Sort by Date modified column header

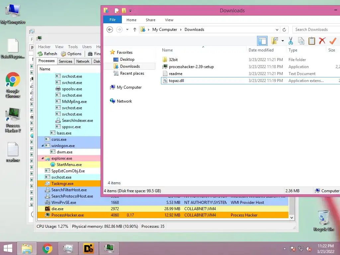coord(261,50)
